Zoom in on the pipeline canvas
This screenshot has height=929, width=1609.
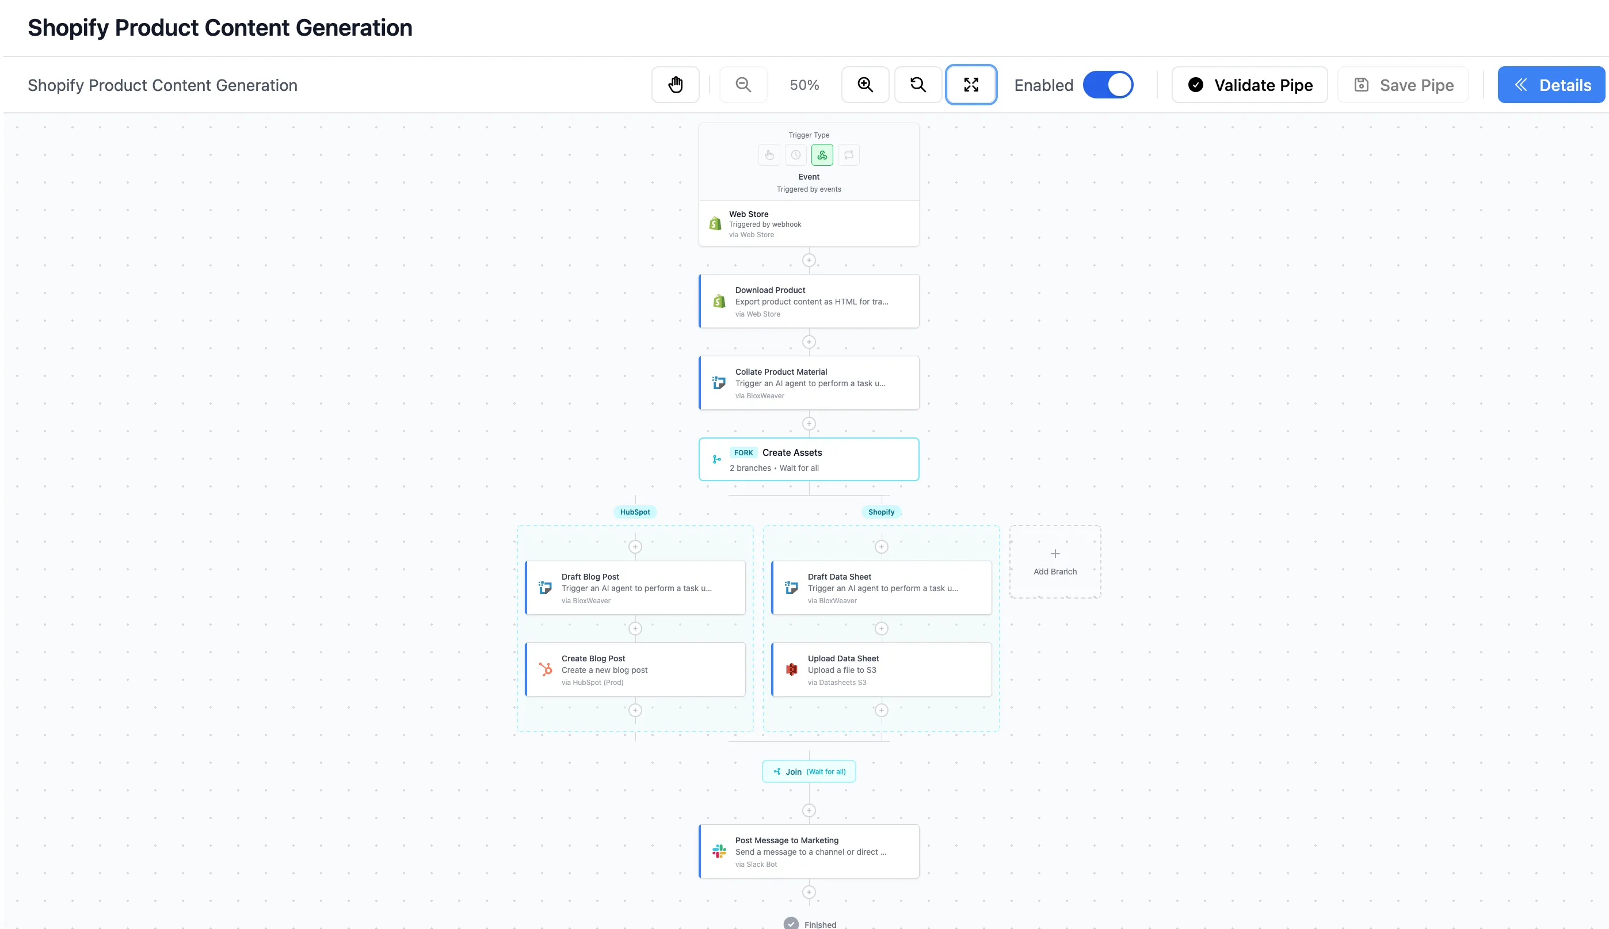click(865, 84)
